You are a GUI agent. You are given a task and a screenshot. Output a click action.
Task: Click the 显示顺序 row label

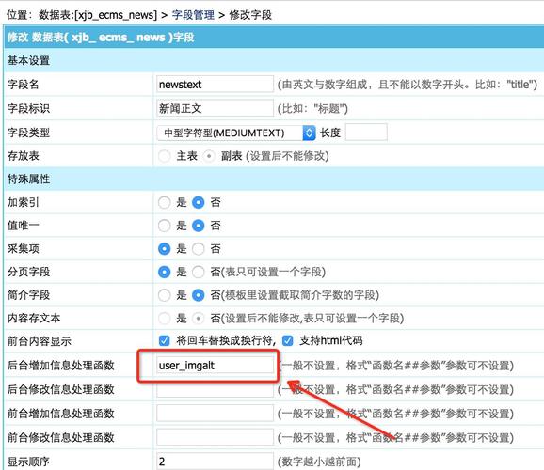(x=28, y=462)
